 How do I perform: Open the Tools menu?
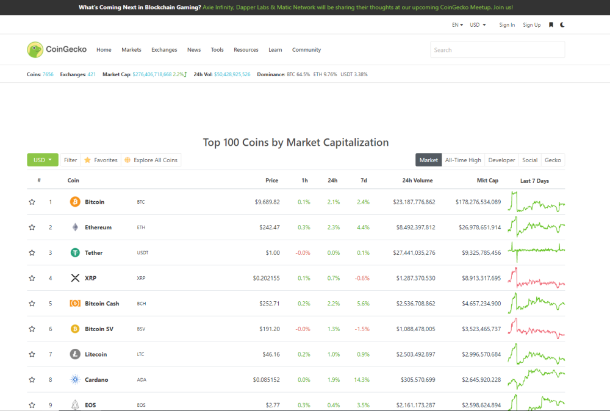tap(217, 50)
